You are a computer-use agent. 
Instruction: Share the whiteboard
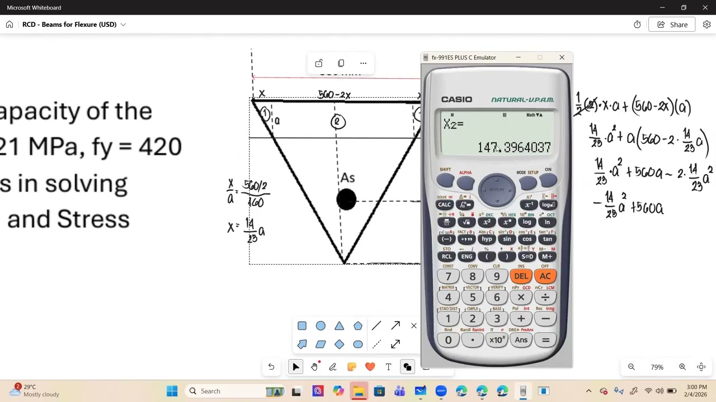(672, 25)
